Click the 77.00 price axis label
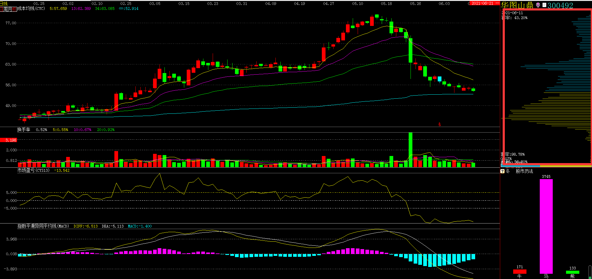The height and width of the screenshot is (279, 592). pos(11,23)
